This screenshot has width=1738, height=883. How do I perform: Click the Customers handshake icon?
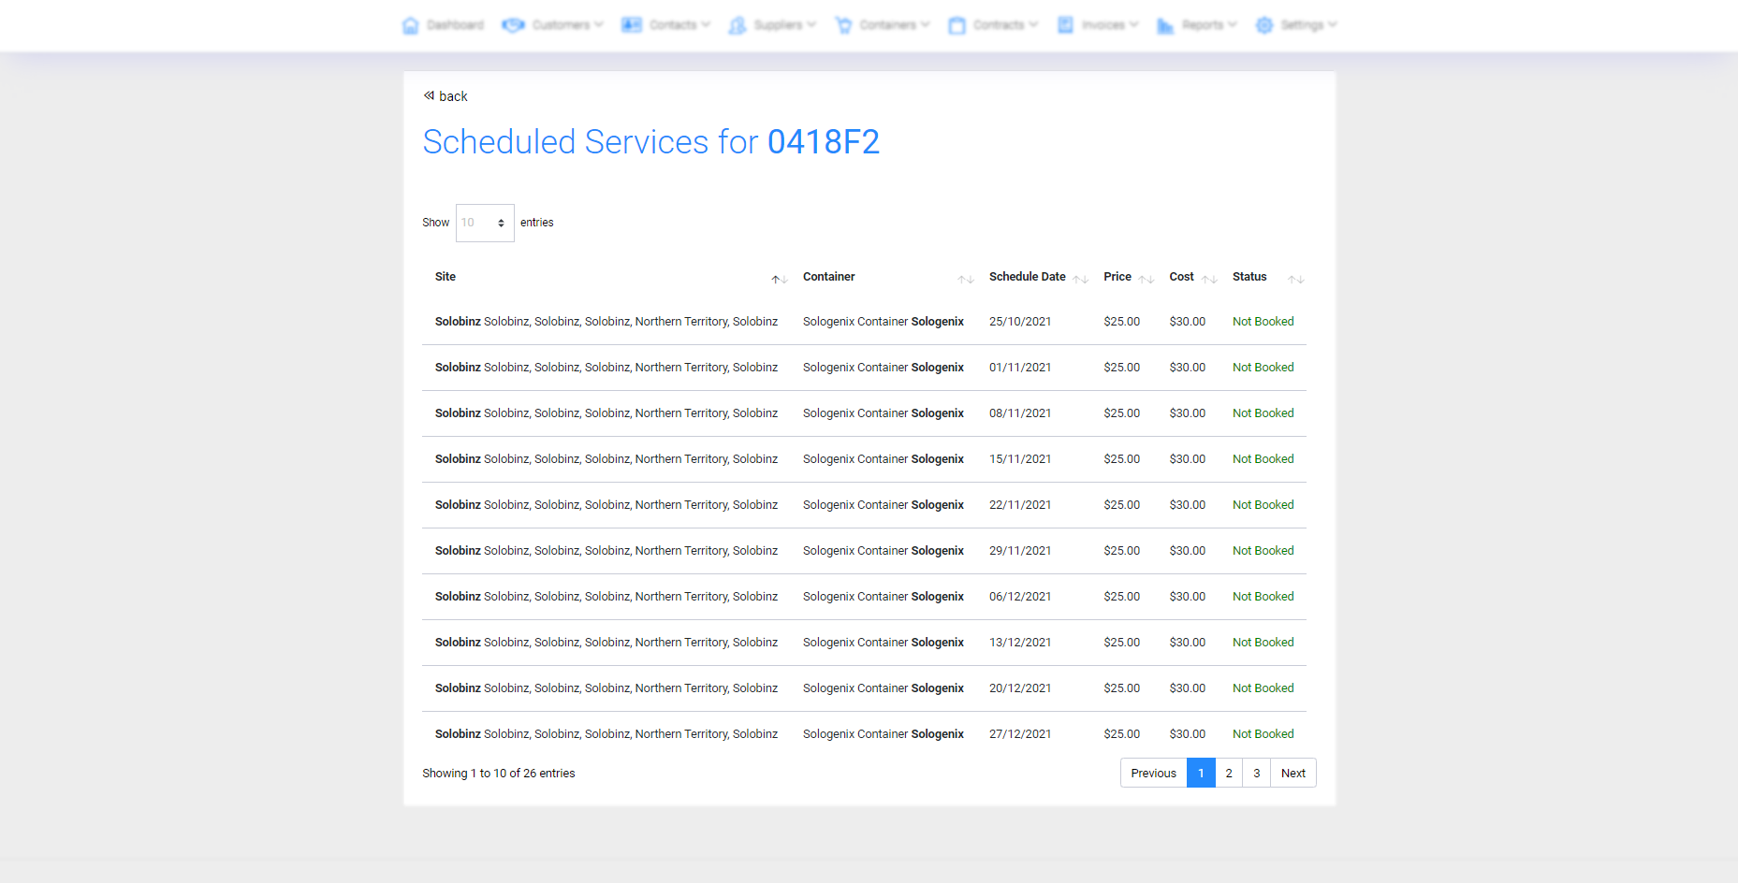(513, 25)
